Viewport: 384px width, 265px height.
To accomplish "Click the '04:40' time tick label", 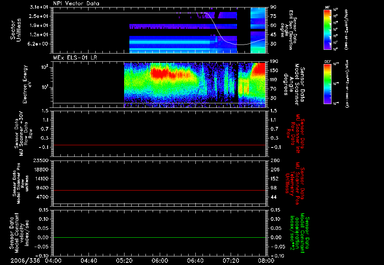I will point(88,261).
